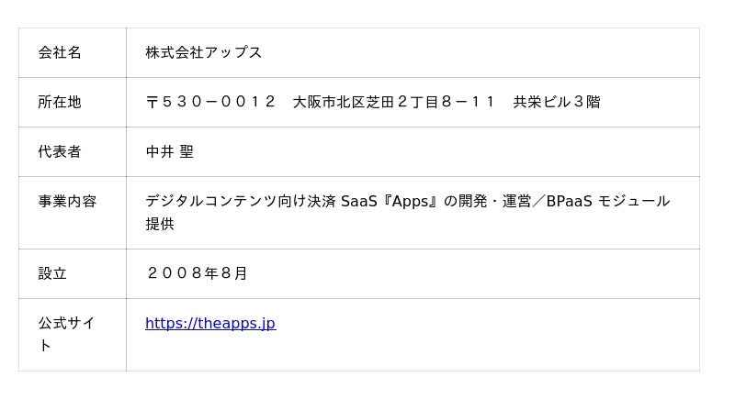Click the word 提供 on the second line
This screenshot has width=735, height=399.
160,224
